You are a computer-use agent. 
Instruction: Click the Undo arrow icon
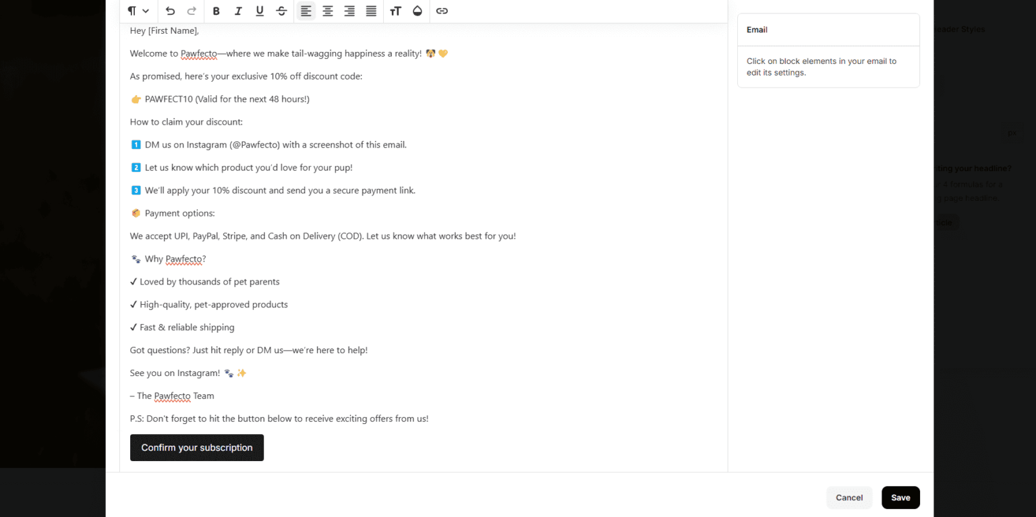170,11
